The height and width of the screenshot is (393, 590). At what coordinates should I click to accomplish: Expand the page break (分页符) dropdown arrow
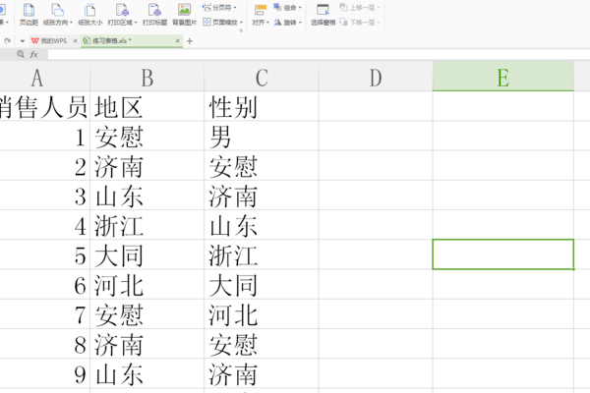click(x=235, y=8)
